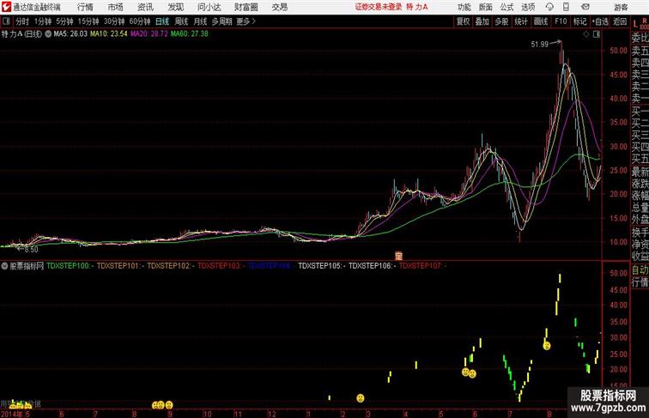Click the 定 marker on the price chart
Image resolution: width=649 pixels, height=418 pixels.
tap(398, 256)
